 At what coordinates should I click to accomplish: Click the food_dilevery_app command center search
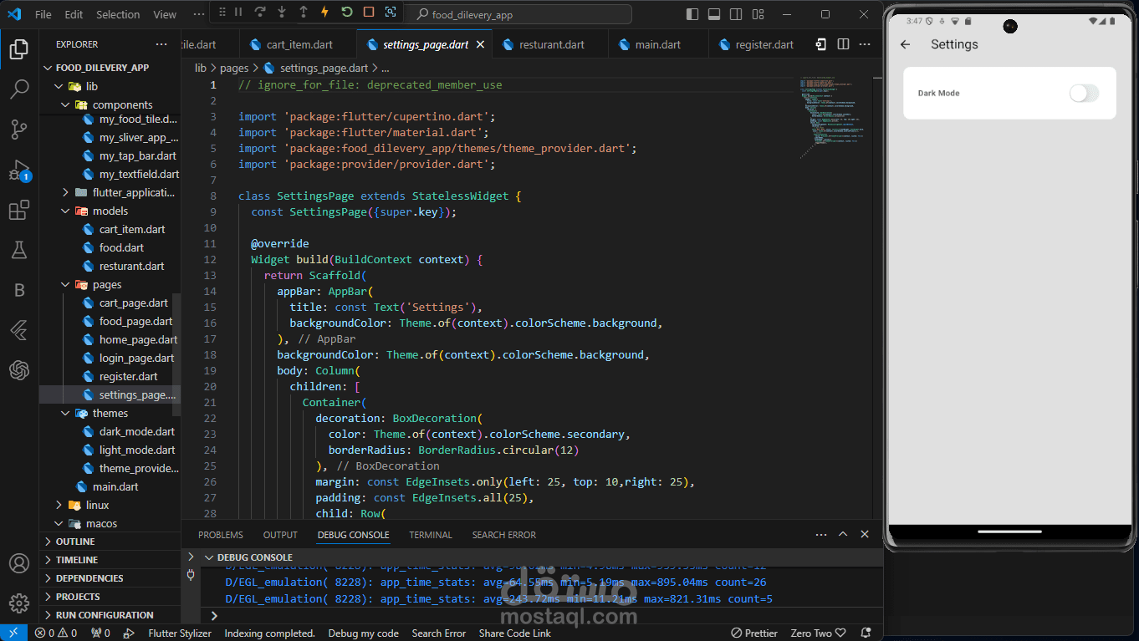tap(518, 14)
